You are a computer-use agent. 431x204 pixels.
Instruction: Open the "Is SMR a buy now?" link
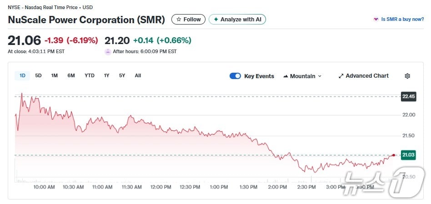[402, 20]
